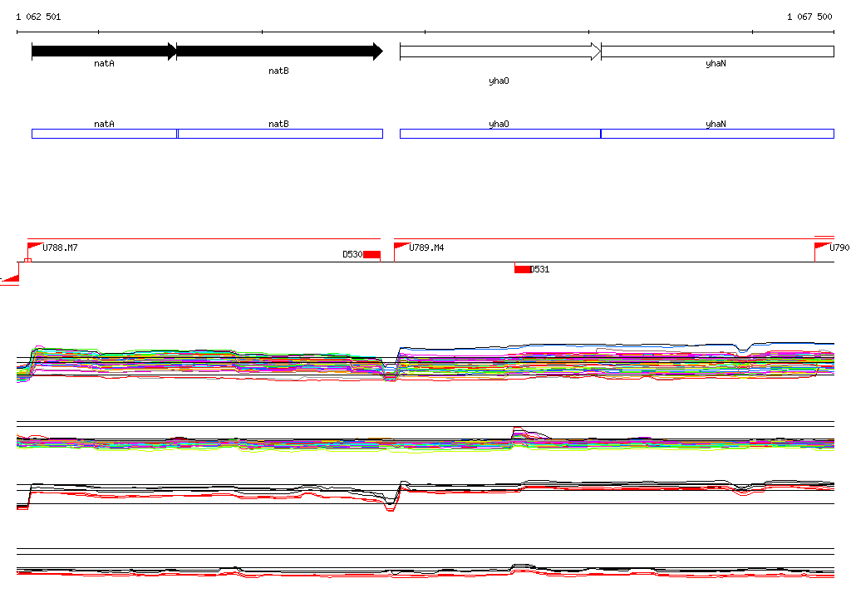The width and height of the screenshot is (851, 593).
Task: Click the start coordinate 1 062 501
Action: (x=38, y=17)
